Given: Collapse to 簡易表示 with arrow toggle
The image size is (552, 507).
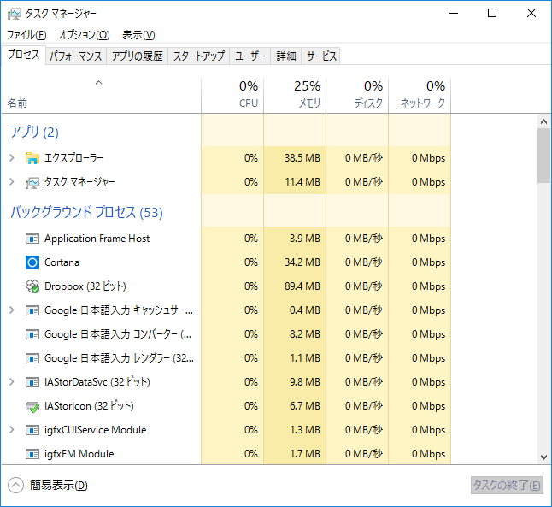Looking at the screenshot, I should click(15, 486).
